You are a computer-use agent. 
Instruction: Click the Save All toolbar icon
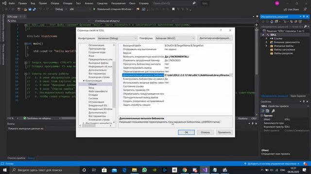[x=34, y=9]
